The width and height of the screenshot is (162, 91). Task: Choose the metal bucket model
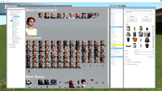(141, 34)
